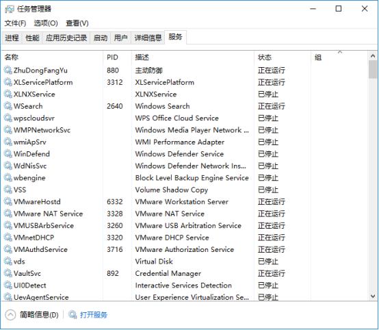
Task: Select the Credential Manager description
Action: tap(168, 274)
